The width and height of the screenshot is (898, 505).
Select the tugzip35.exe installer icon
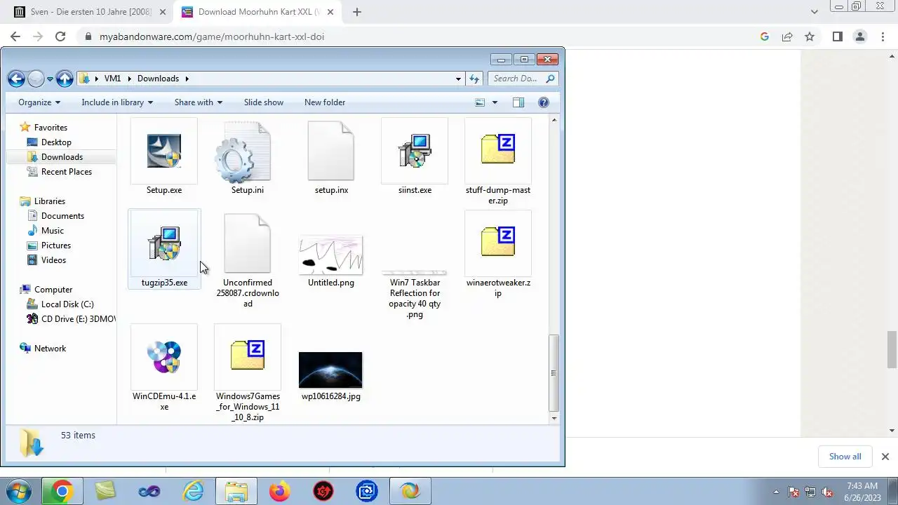tap(164, 243)
